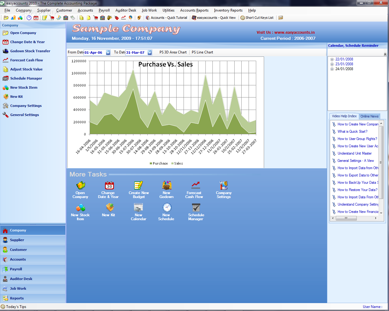Screen dimensions: 389x311
Task: Open New Calendar under More Tasks
Action: pos(139,212)
